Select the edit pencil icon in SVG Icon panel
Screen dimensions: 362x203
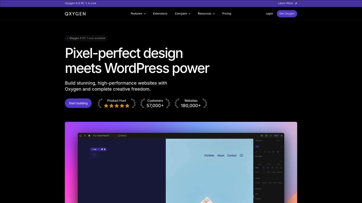click(x=256, y=152)
